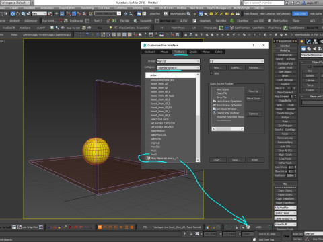Image resolution: width=323 pixels, height=242 pixels.
Task: Open the toolbar name dropdown beside Group
Action: point(236,61)
